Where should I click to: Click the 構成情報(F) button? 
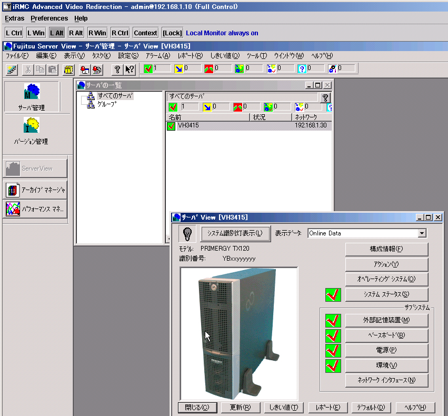[386, 249]
